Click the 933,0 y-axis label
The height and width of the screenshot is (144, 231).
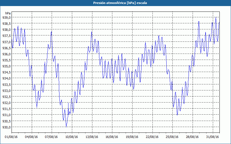[6, 90]
